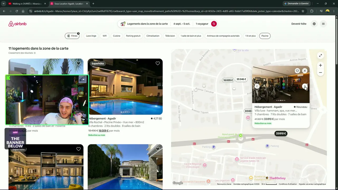Bookmark this page with the star icon
This screenshot has height=190, width=338.
coord(303,11)
